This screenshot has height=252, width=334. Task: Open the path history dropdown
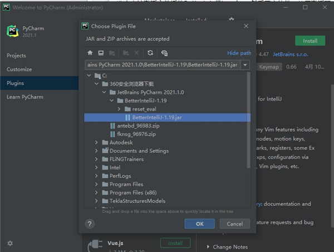(245, 65)
